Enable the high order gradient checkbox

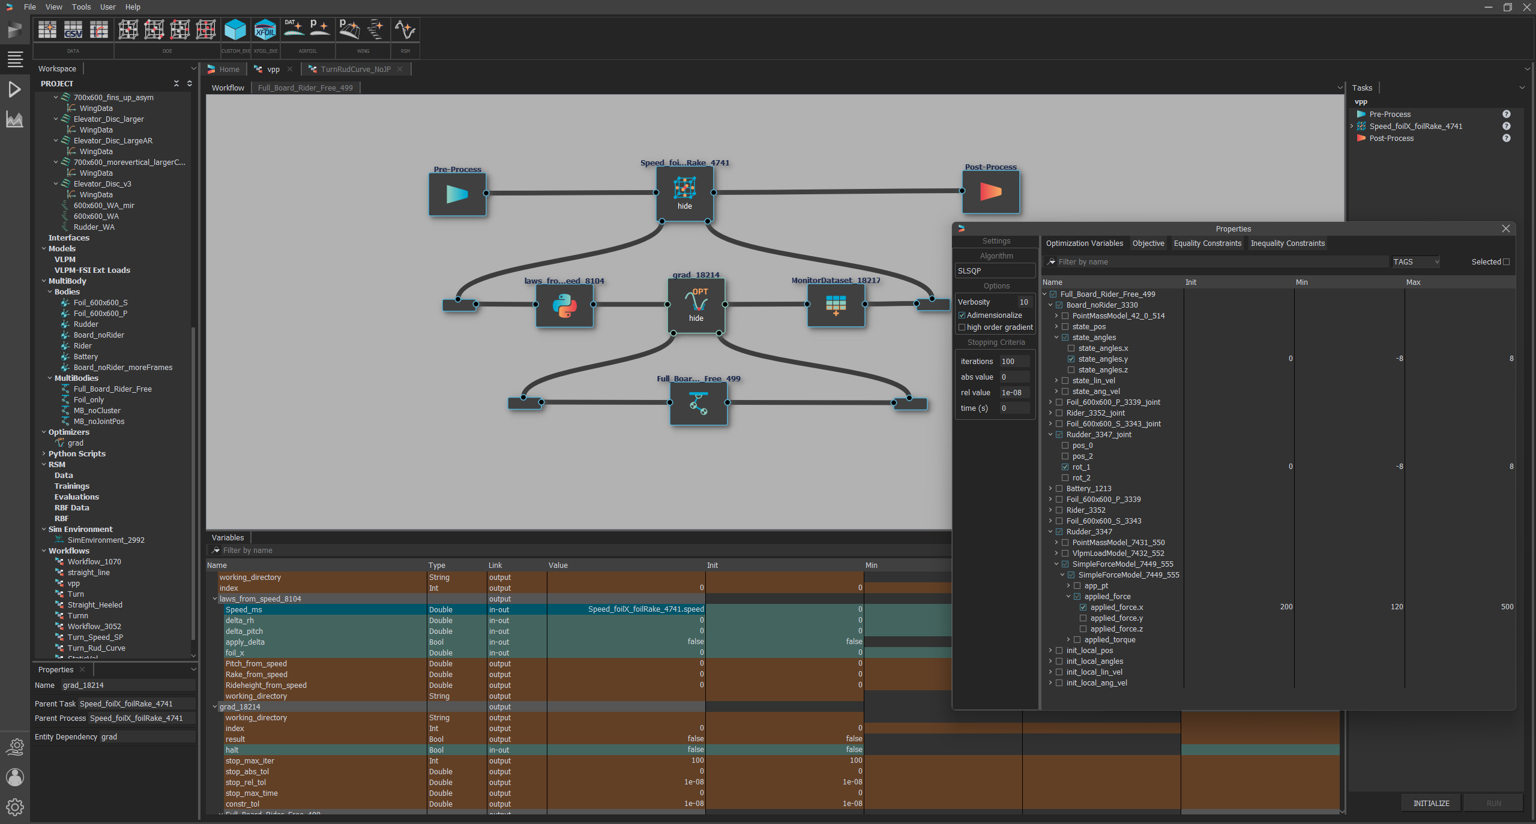click(962, 327)
